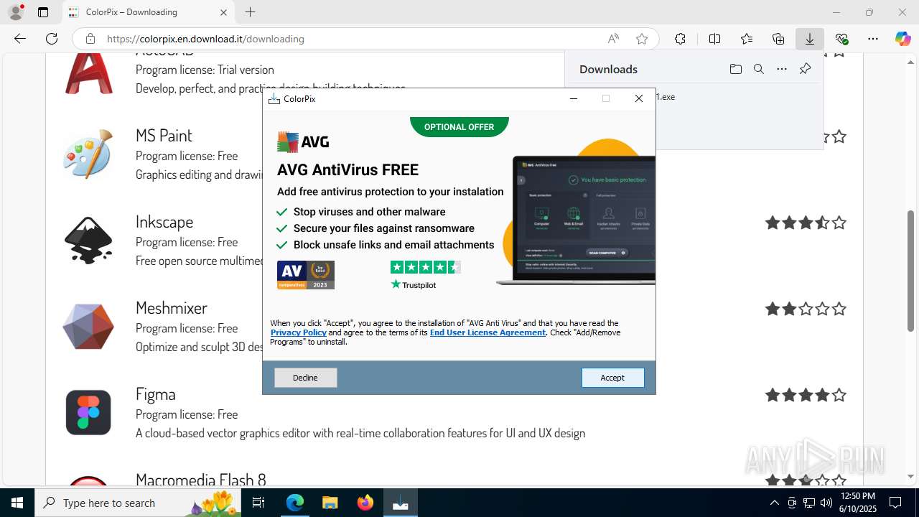Click the AV Comparatives 2023 badge
Viewport: 919px width, 517px height.
pos(306,275)
